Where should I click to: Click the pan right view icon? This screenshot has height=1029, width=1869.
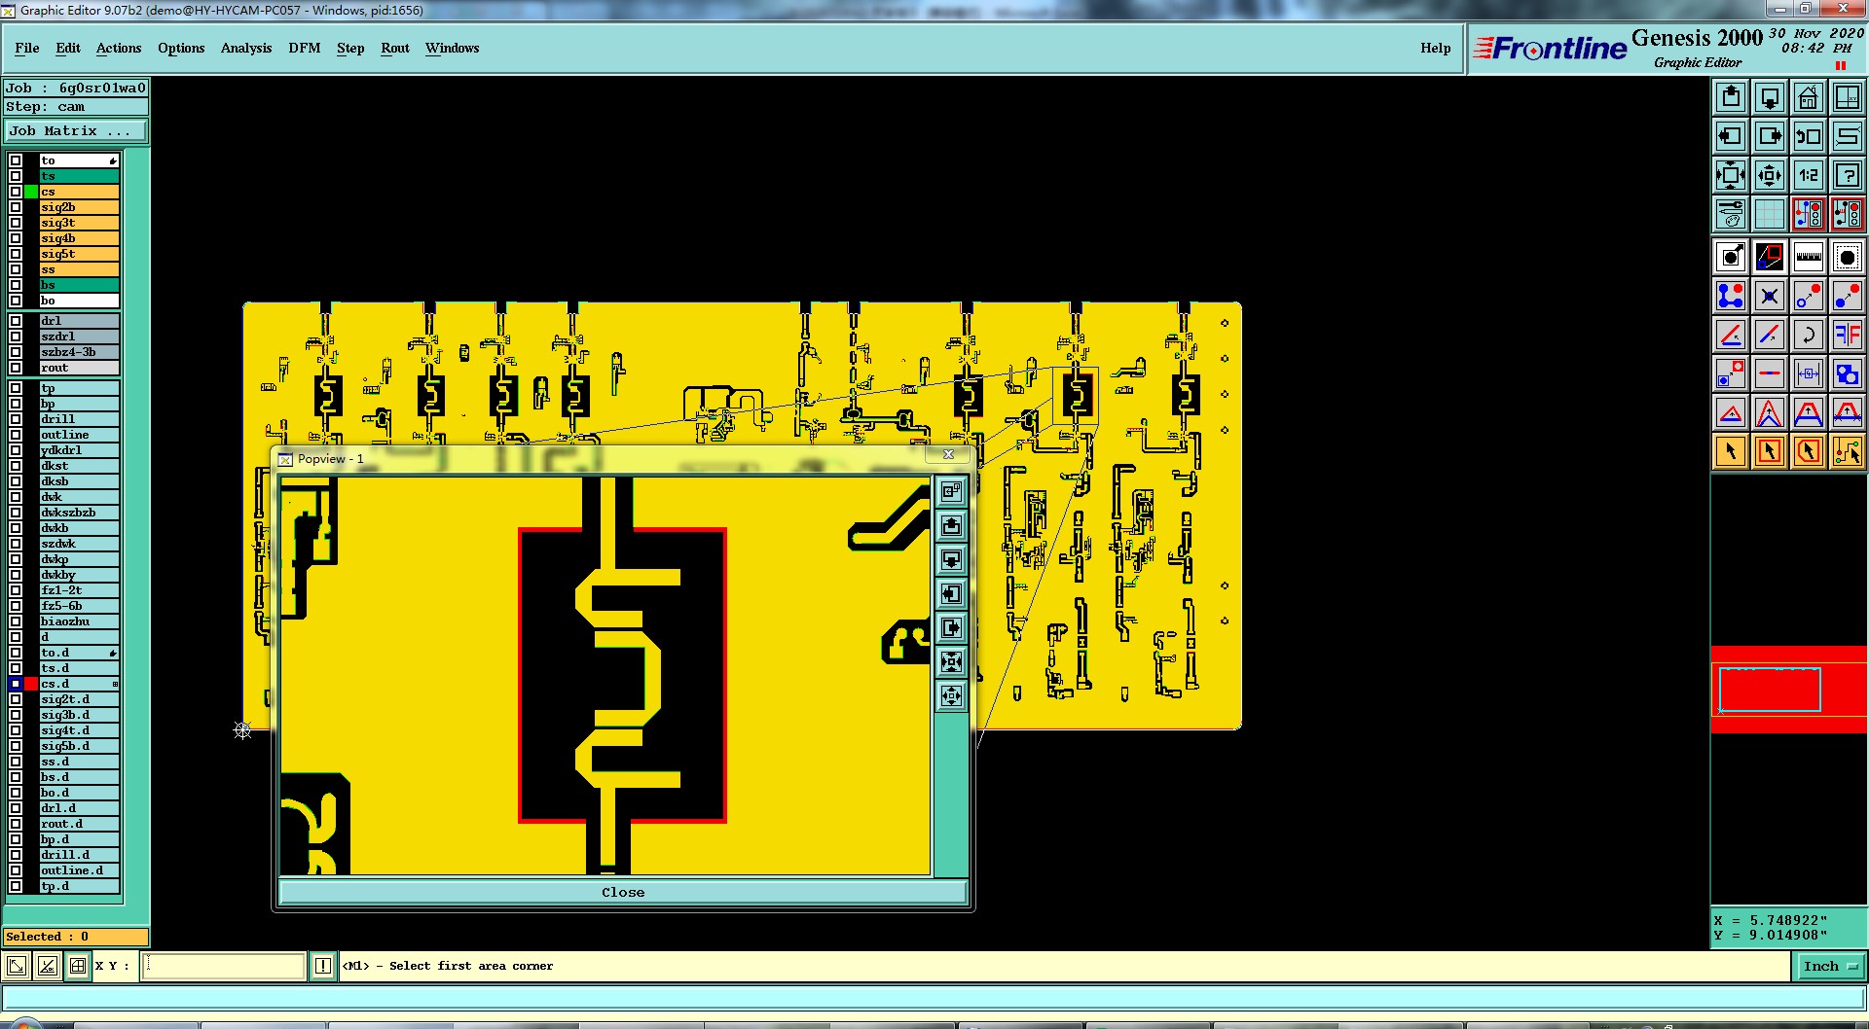[1770, 136]
